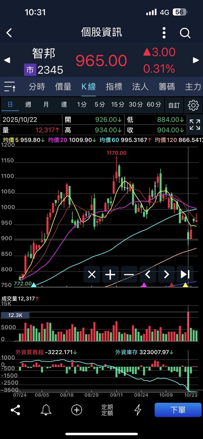
Task: Move crosshair to previous candle
Action: pos(148,274)
